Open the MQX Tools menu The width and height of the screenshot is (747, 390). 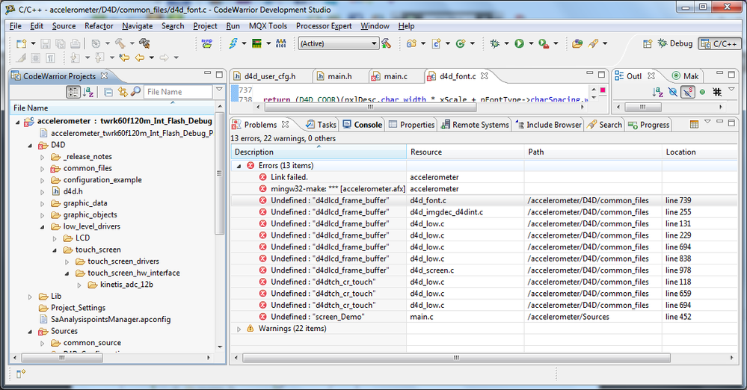(268, 25)
